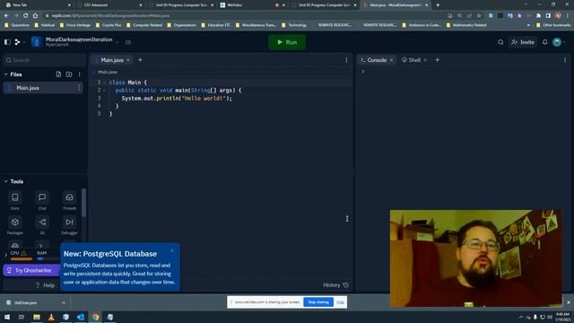Open the Threads tool
574x323 pixels.
point(69,201)
